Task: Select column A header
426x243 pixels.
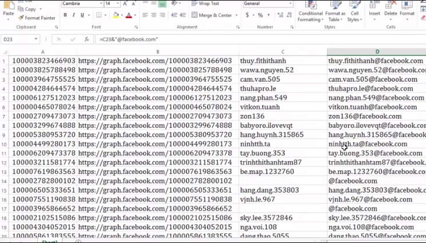Action: [43, 52]
